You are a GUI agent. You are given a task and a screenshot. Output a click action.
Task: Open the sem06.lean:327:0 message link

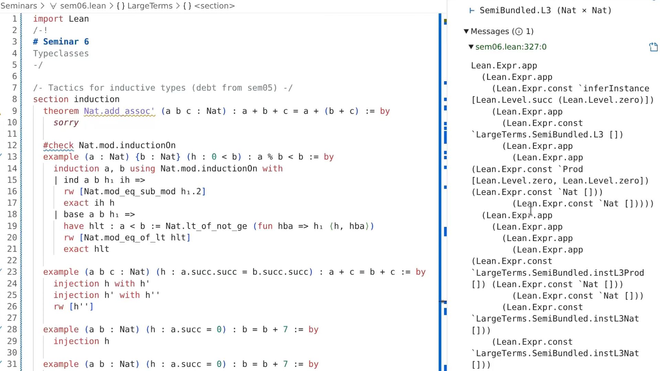coord(511,47)
